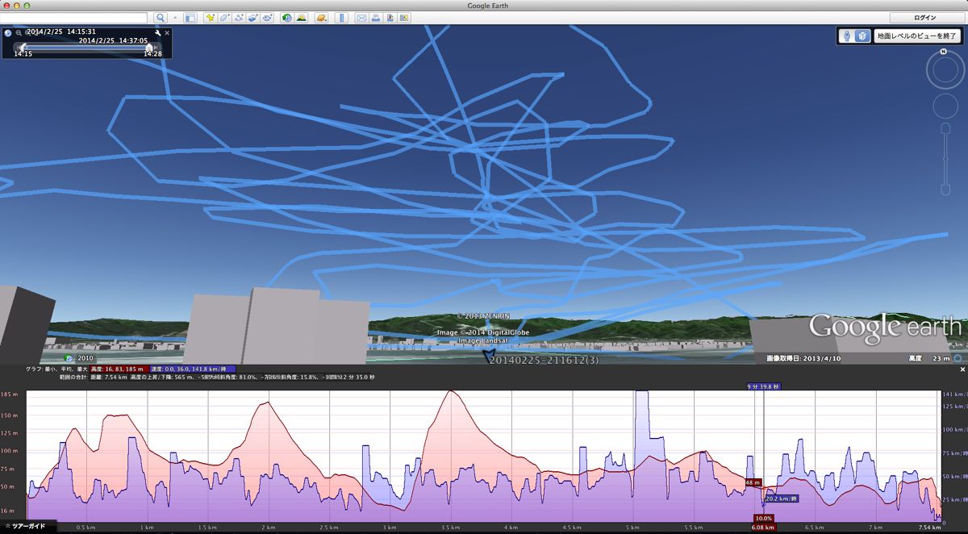The image size is (968, 534).
Task: Click the record a tour icon
Action: 267,18
